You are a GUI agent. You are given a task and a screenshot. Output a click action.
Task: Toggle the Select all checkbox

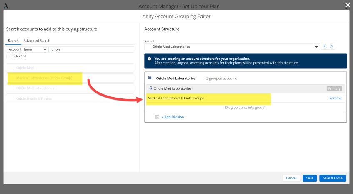pos(8,56)
